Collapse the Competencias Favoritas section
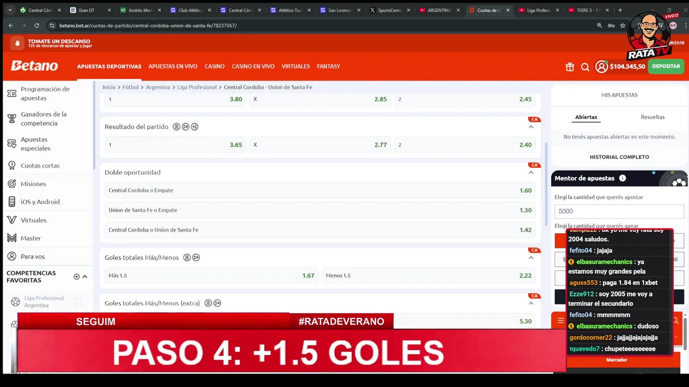 tap(85, 276)
